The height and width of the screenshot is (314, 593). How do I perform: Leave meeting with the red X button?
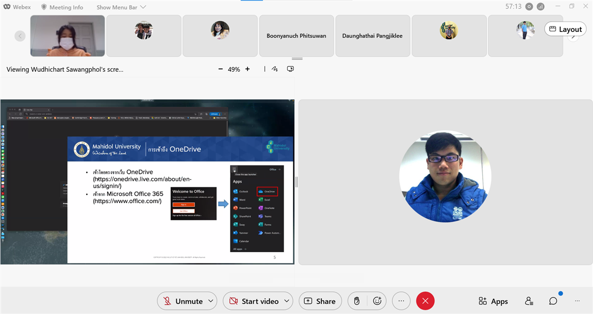pos(425,301)
